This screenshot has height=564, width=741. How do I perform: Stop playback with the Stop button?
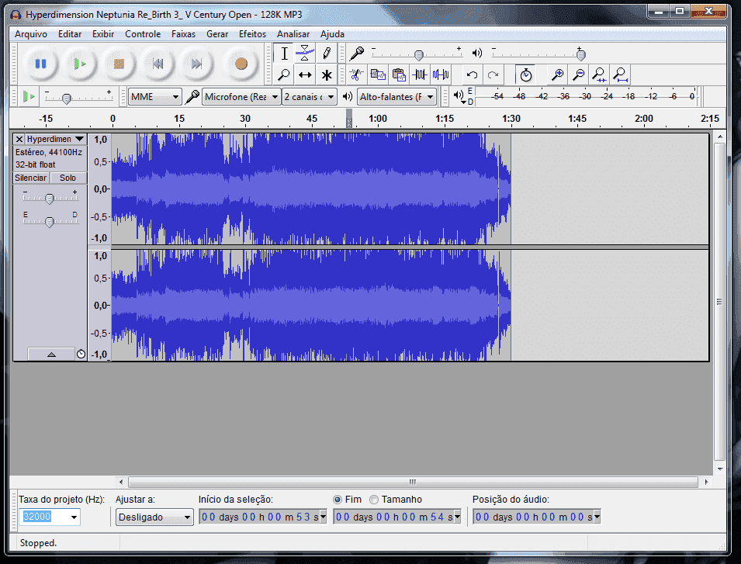pyautogui.click(x=119, y=64)
